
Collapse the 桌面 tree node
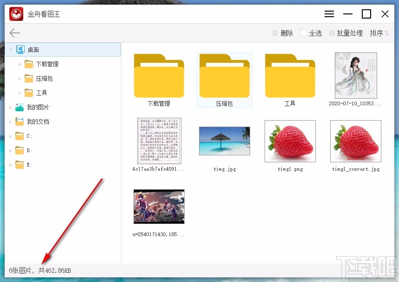point(10,49)
